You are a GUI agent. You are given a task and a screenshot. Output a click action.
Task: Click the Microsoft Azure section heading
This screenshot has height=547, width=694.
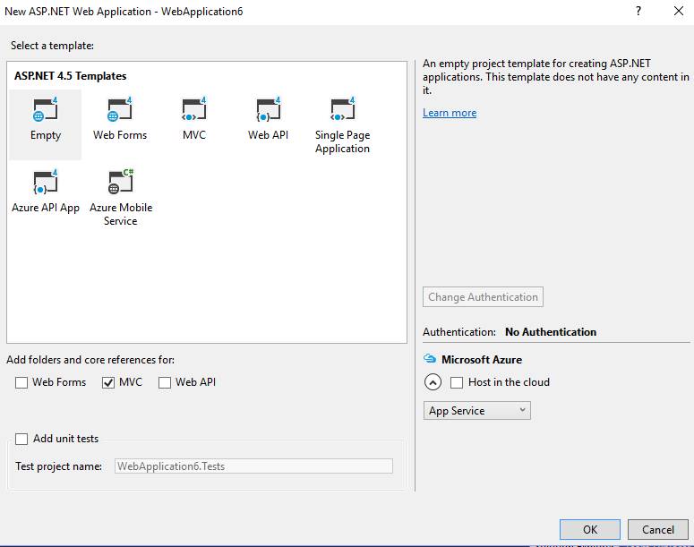pyautogui.click(x=482, y=359)
